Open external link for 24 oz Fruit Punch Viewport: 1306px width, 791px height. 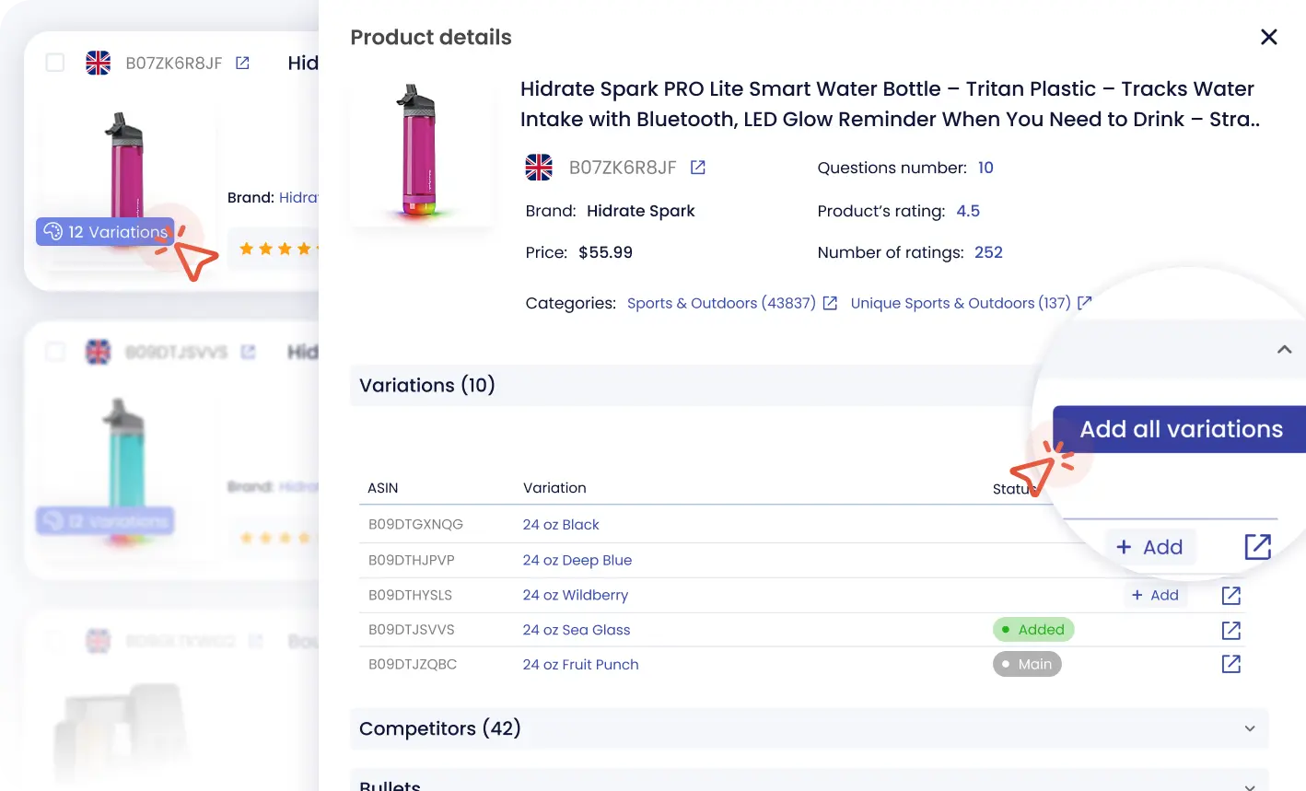pyautogui.click(x=1230, y=664)
